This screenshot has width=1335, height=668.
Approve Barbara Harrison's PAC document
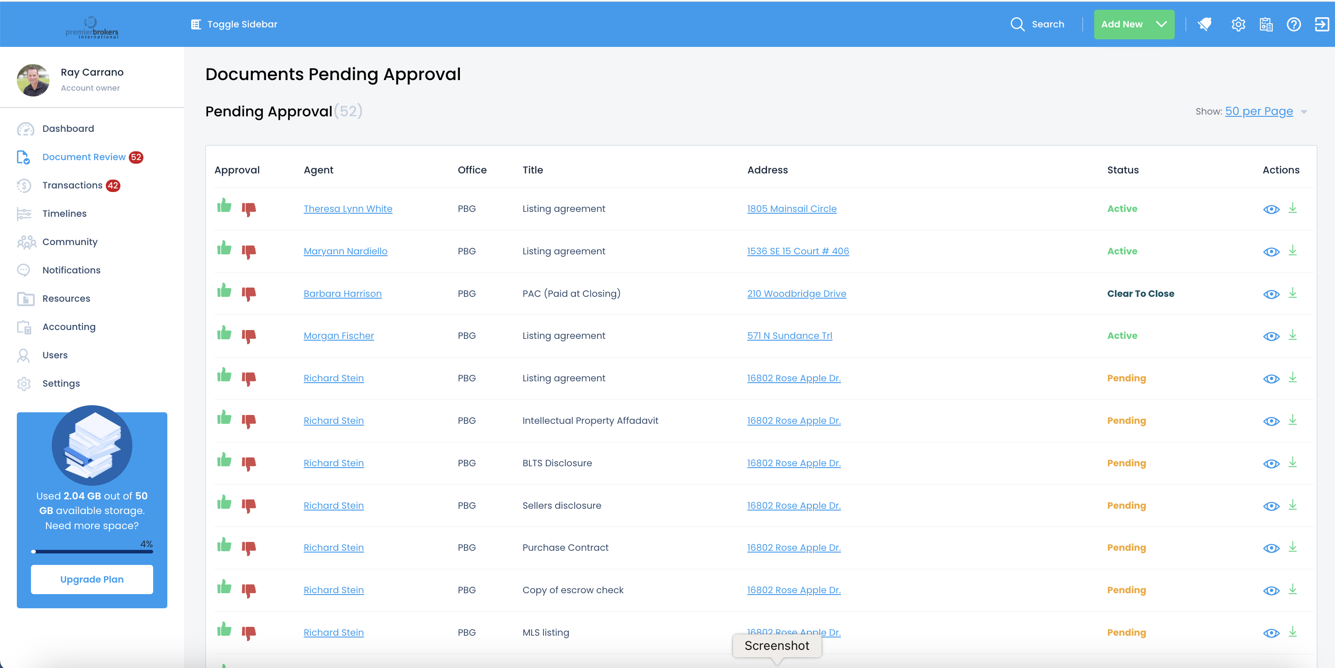pos(224,291)
